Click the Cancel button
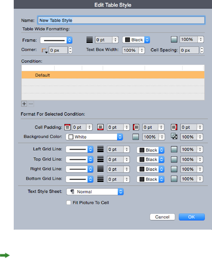 162,217
